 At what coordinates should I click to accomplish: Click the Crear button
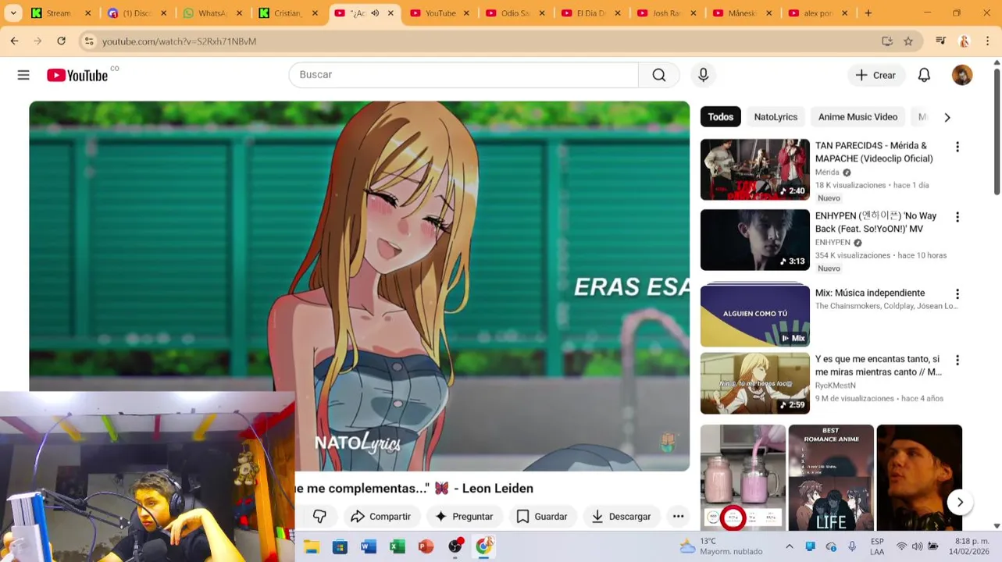pyautogui.click(x=876, y=75)
